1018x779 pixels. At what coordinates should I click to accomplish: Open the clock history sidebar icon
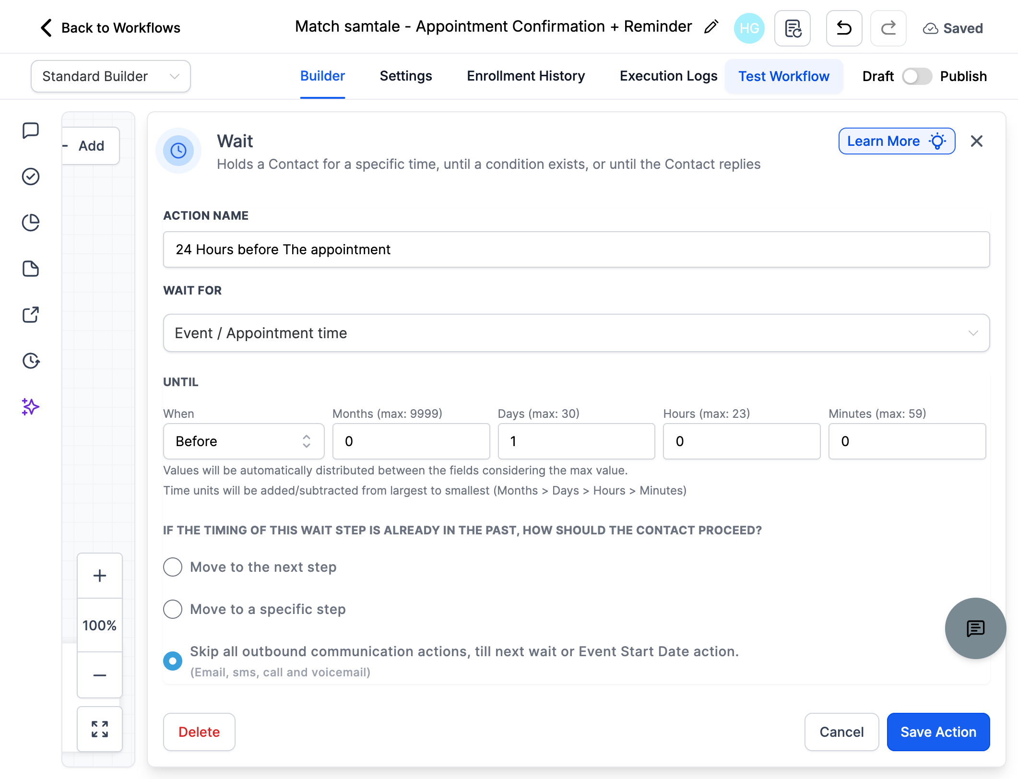[x=31, y=361]
